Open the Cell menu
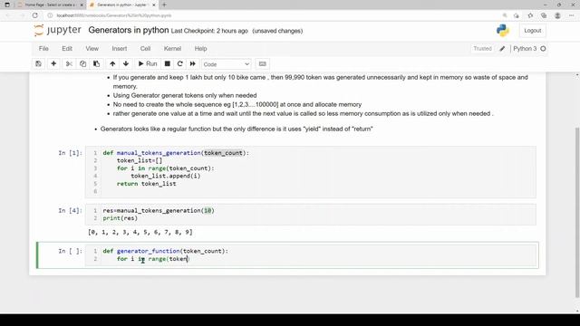This screenshot has width=580, height=326. (x=145, y=48)
